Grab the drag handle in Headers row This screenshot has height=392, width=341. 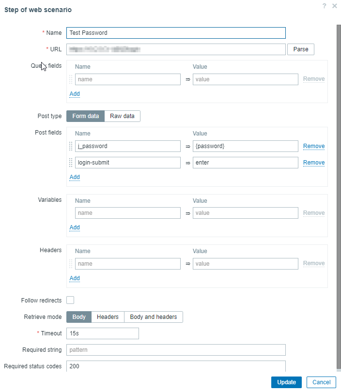point(71,264)
